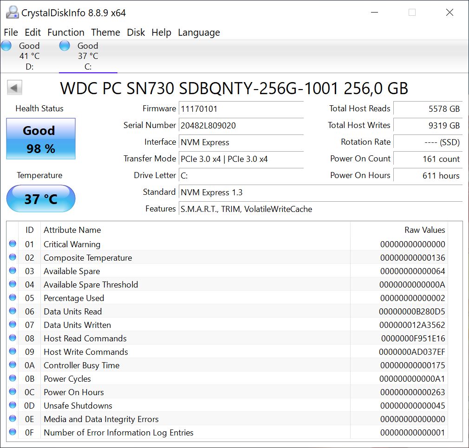Click the previous disk arrow button

pos(15,88)
